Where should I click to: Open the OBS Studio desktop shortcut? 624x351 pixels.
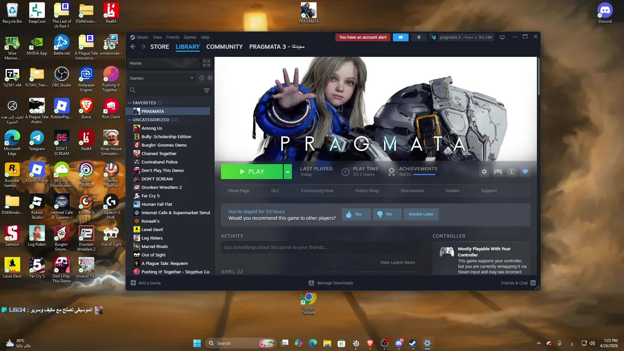click(x=61, y=77)
